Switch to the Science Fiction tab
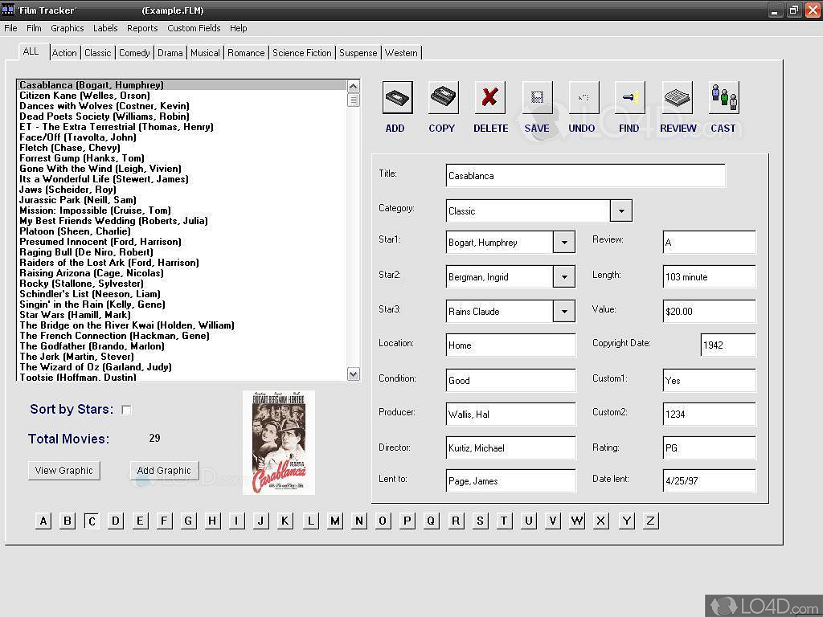 coord(301,52)
